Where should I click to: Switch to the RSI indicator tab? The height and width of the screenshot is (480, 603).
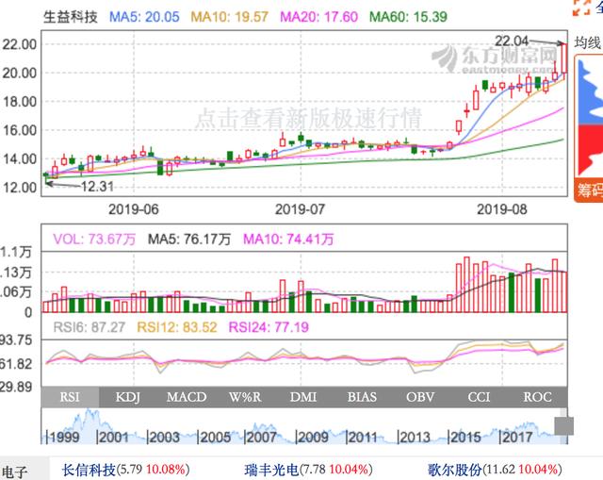pos(70,397)
